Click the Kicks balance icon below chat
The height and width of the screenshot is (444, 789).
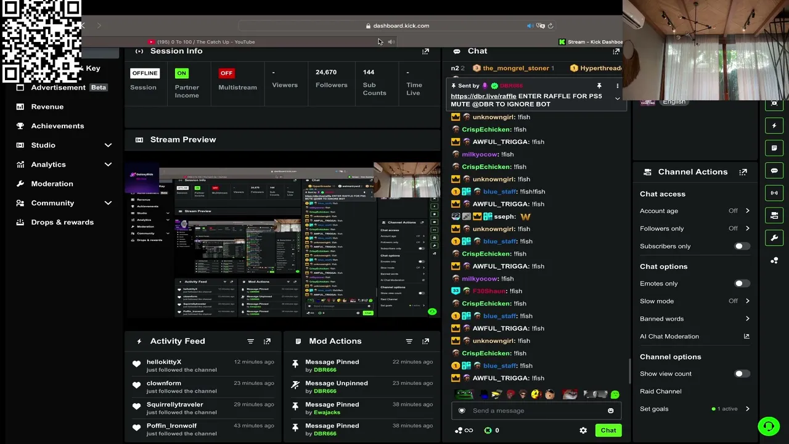[x=488, y=430]
